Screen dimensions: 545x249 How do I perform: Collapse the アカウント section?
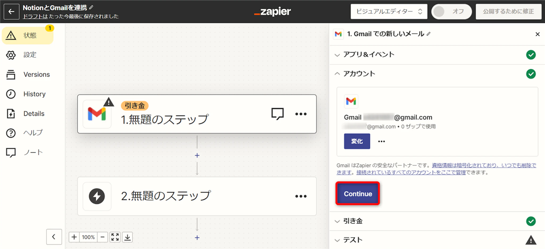click(359, 74)
